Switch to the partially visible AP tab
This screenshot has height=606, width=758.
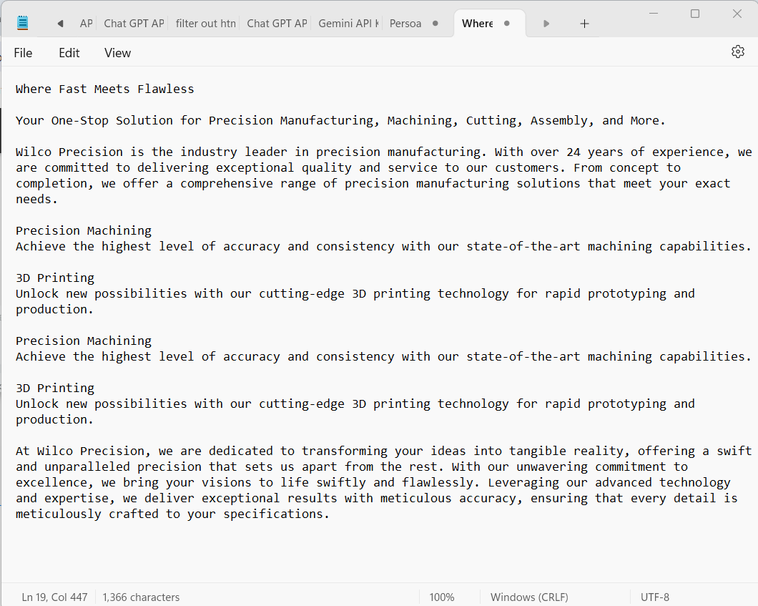pyautogui.click(x=86, y=23)
